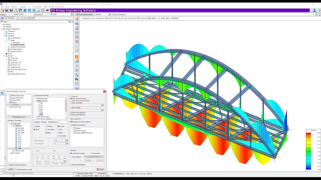Open the AASHTO LRFD settings dropdown
The width and height of the screenshot is (321, 180).
[35, 14]
